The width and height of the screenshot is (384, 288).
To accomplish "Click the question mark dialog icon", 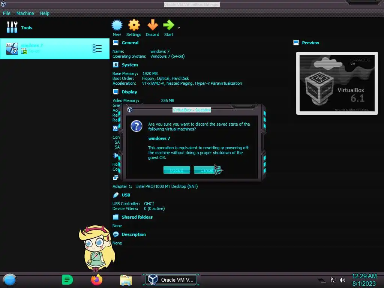I will click(x=136, y=126).
